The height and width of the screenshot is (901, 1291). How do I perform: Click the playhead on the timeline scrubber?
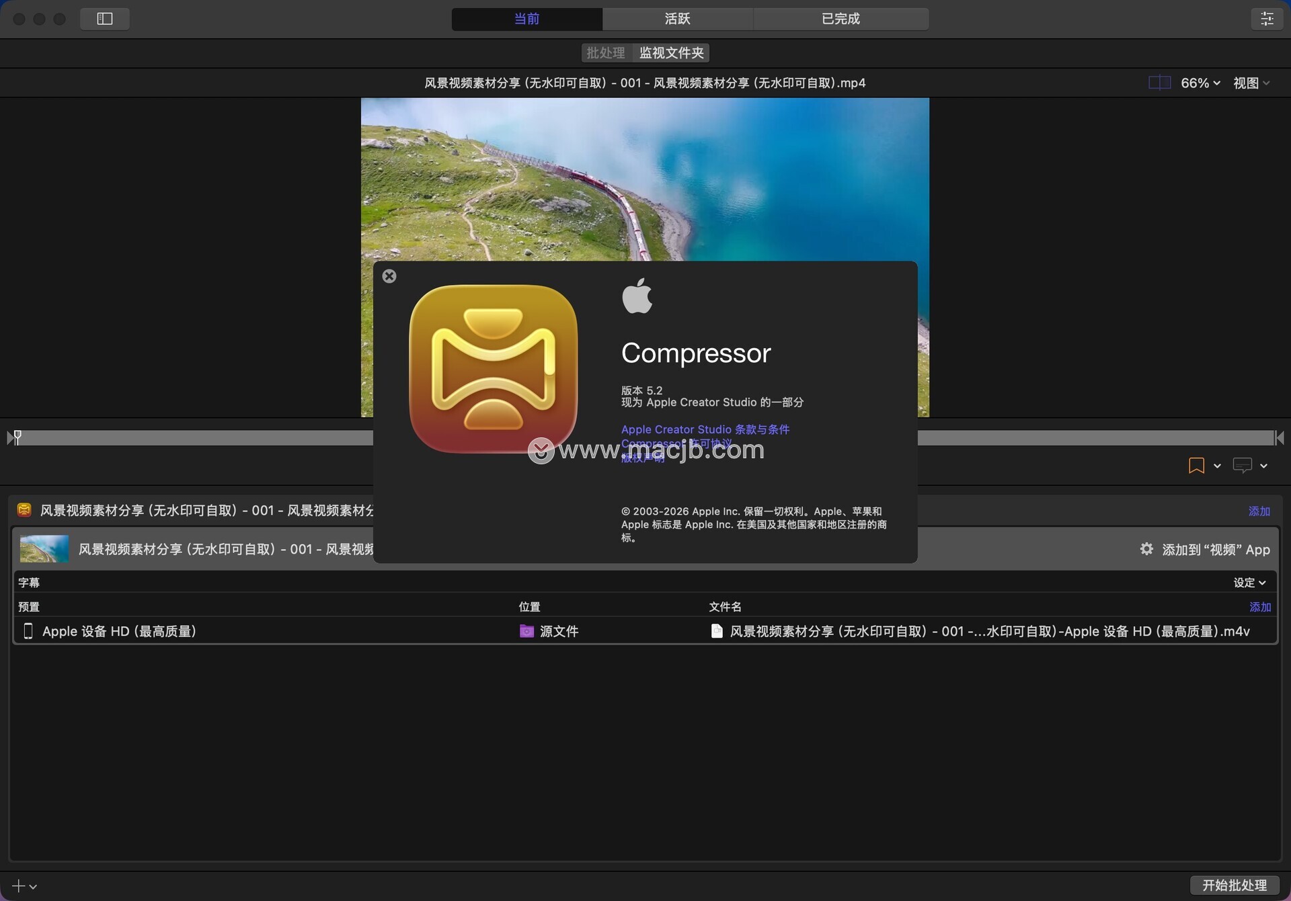17,437
